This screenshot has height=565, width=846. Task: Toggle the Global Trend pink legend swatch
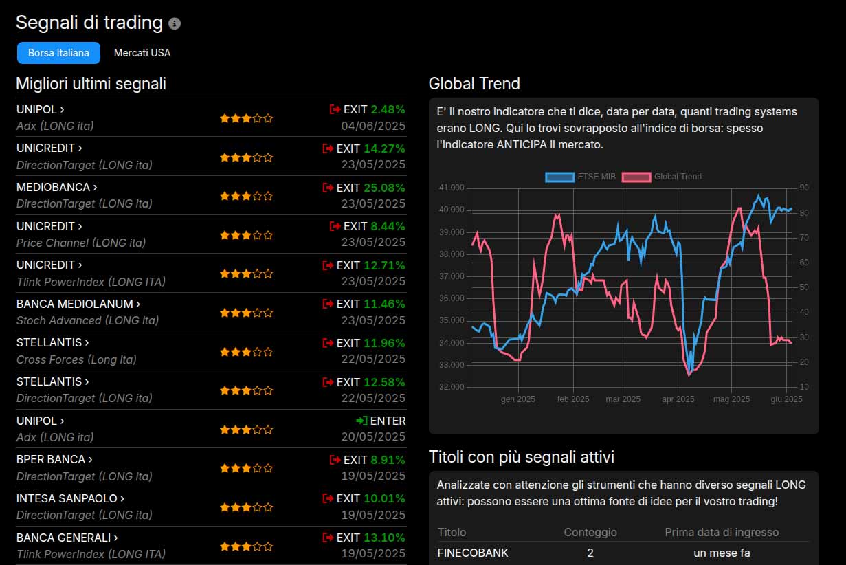(636, 177)
